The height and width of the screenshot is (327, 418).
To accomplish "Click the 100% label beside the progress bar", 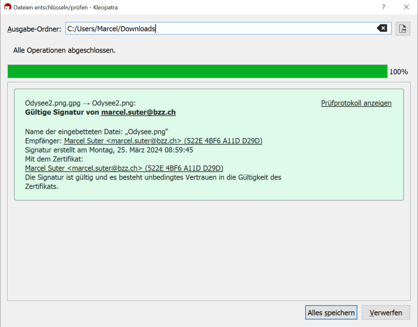I will (x=399, y=71).
